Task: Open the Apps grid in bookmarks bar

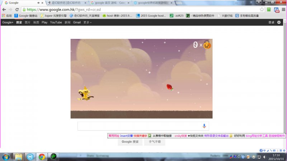Action: [x=6, y=16]
